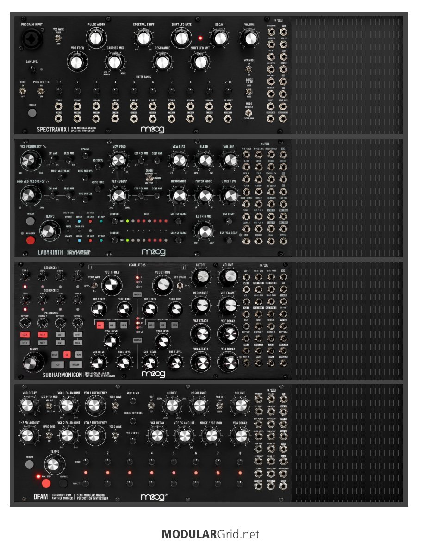Screen dimensions: 422x544
Task: Flip the DFAM Hard Sync switch
Action: (49, 436)
